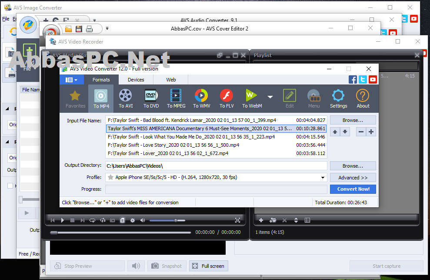Select the To AVI format icon
Viewport: 430px width, 280px height.
tap(126, 99)
